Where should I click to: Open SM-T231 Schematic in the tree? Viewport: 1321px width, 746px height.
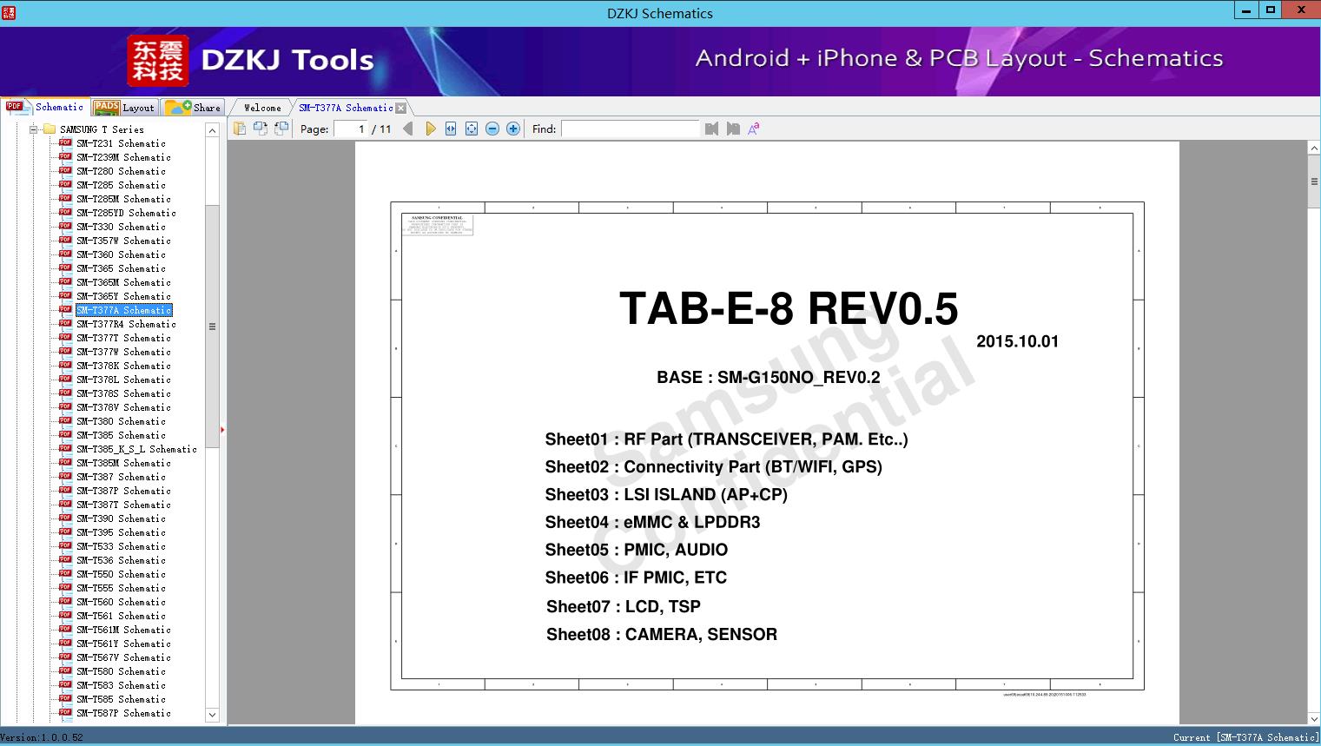coord(121,143)
